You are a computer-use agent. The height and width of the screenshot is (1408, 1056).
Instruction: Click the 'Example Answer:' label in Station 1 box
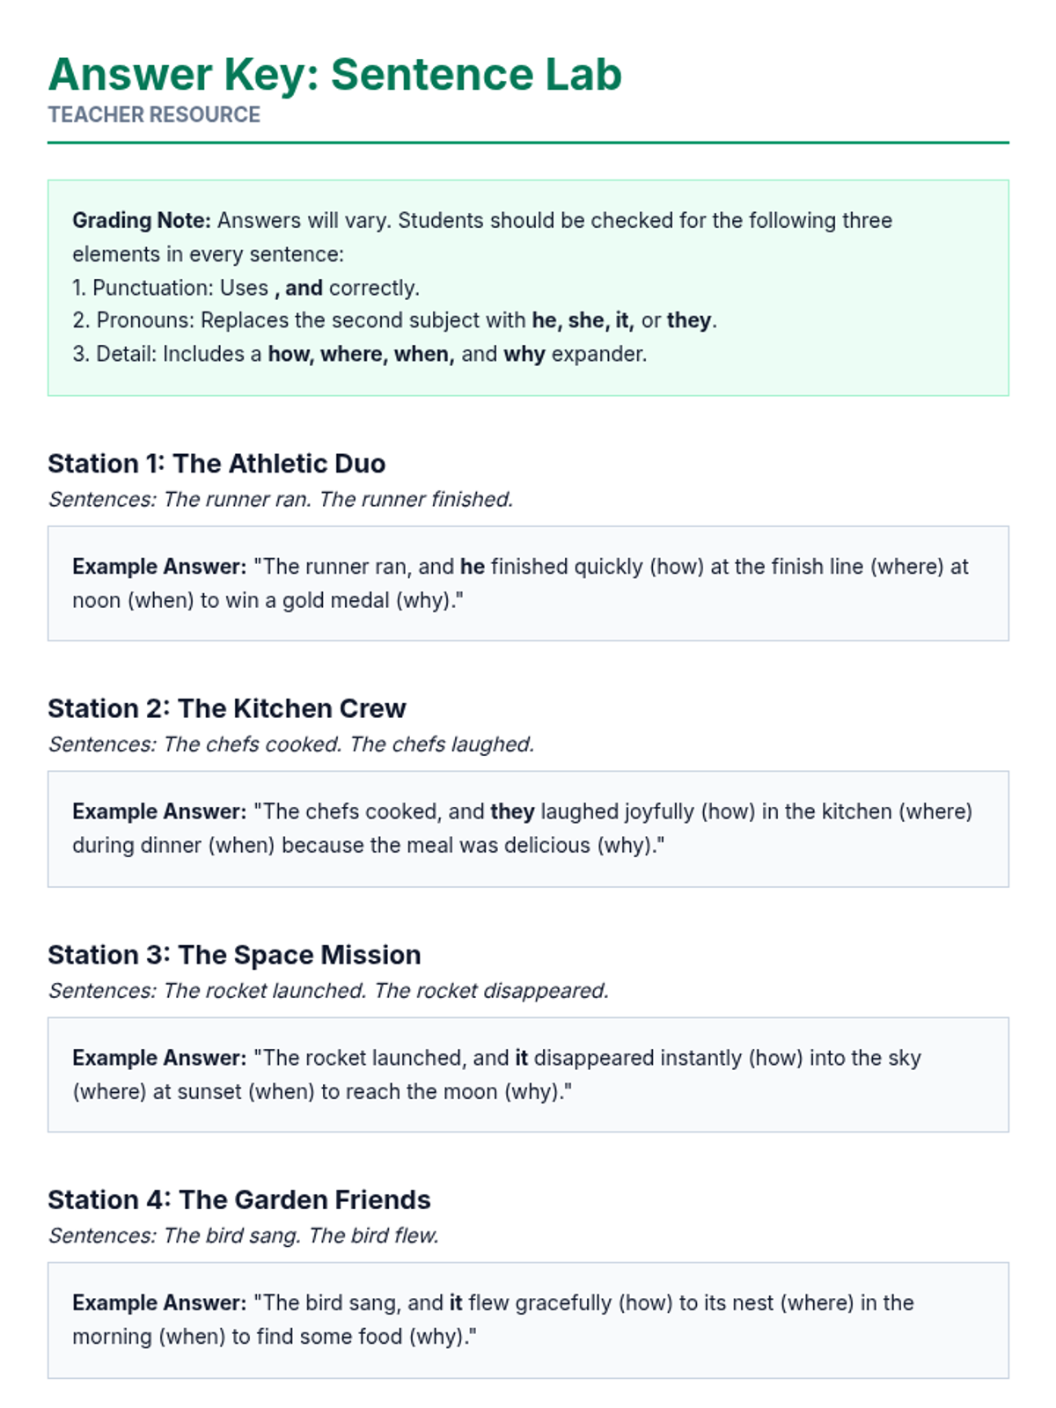(x=159, y=567)
